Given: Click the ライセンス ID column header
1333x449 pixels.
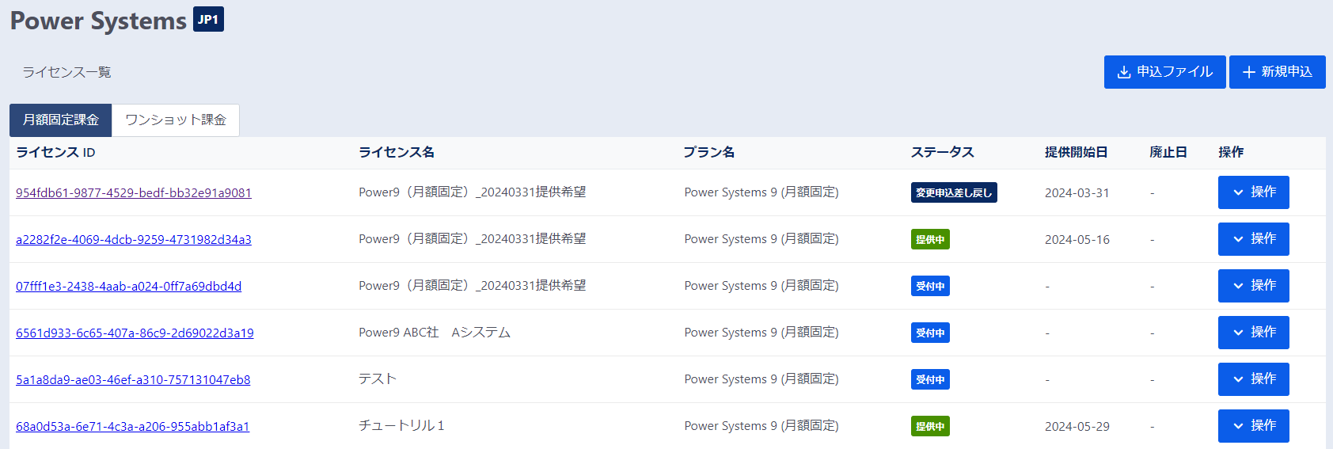Looking at the screenshot, I should [x=55, y=153].
